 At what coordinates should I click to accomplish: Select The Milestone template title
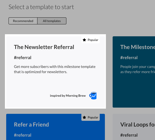tap(137, 47)
